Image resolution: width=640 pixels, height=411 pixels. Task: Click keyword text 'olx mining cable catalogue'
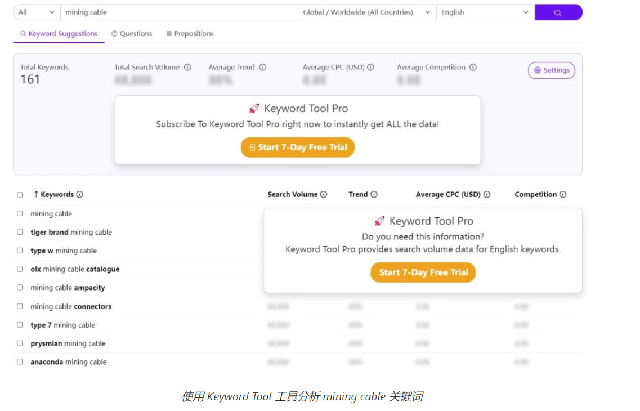(x=75, y=269)
